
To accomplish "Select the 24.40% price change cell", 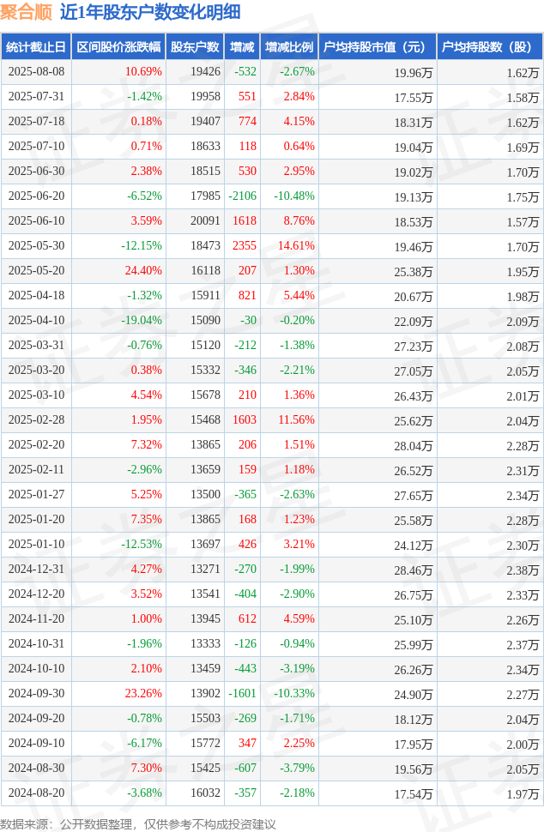I will pos(143,270).
